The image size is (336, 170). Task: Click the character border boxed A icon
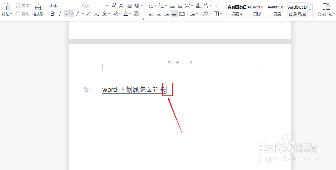(136, 14)
